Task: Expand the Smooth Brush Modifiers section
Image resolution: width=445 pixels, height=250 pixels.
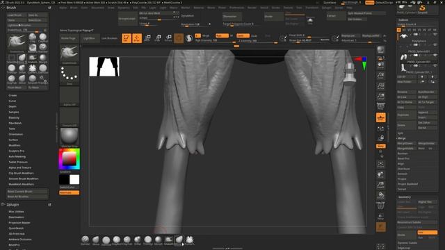Action: tap(24, 179)
